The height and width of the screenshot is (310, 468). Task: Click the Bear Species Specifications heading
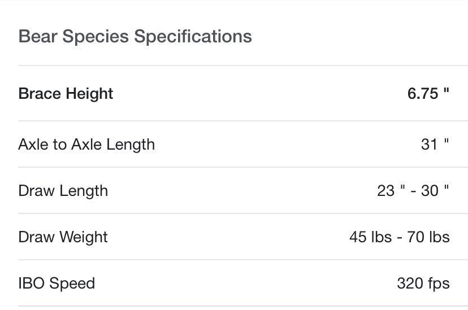point(135,37)
